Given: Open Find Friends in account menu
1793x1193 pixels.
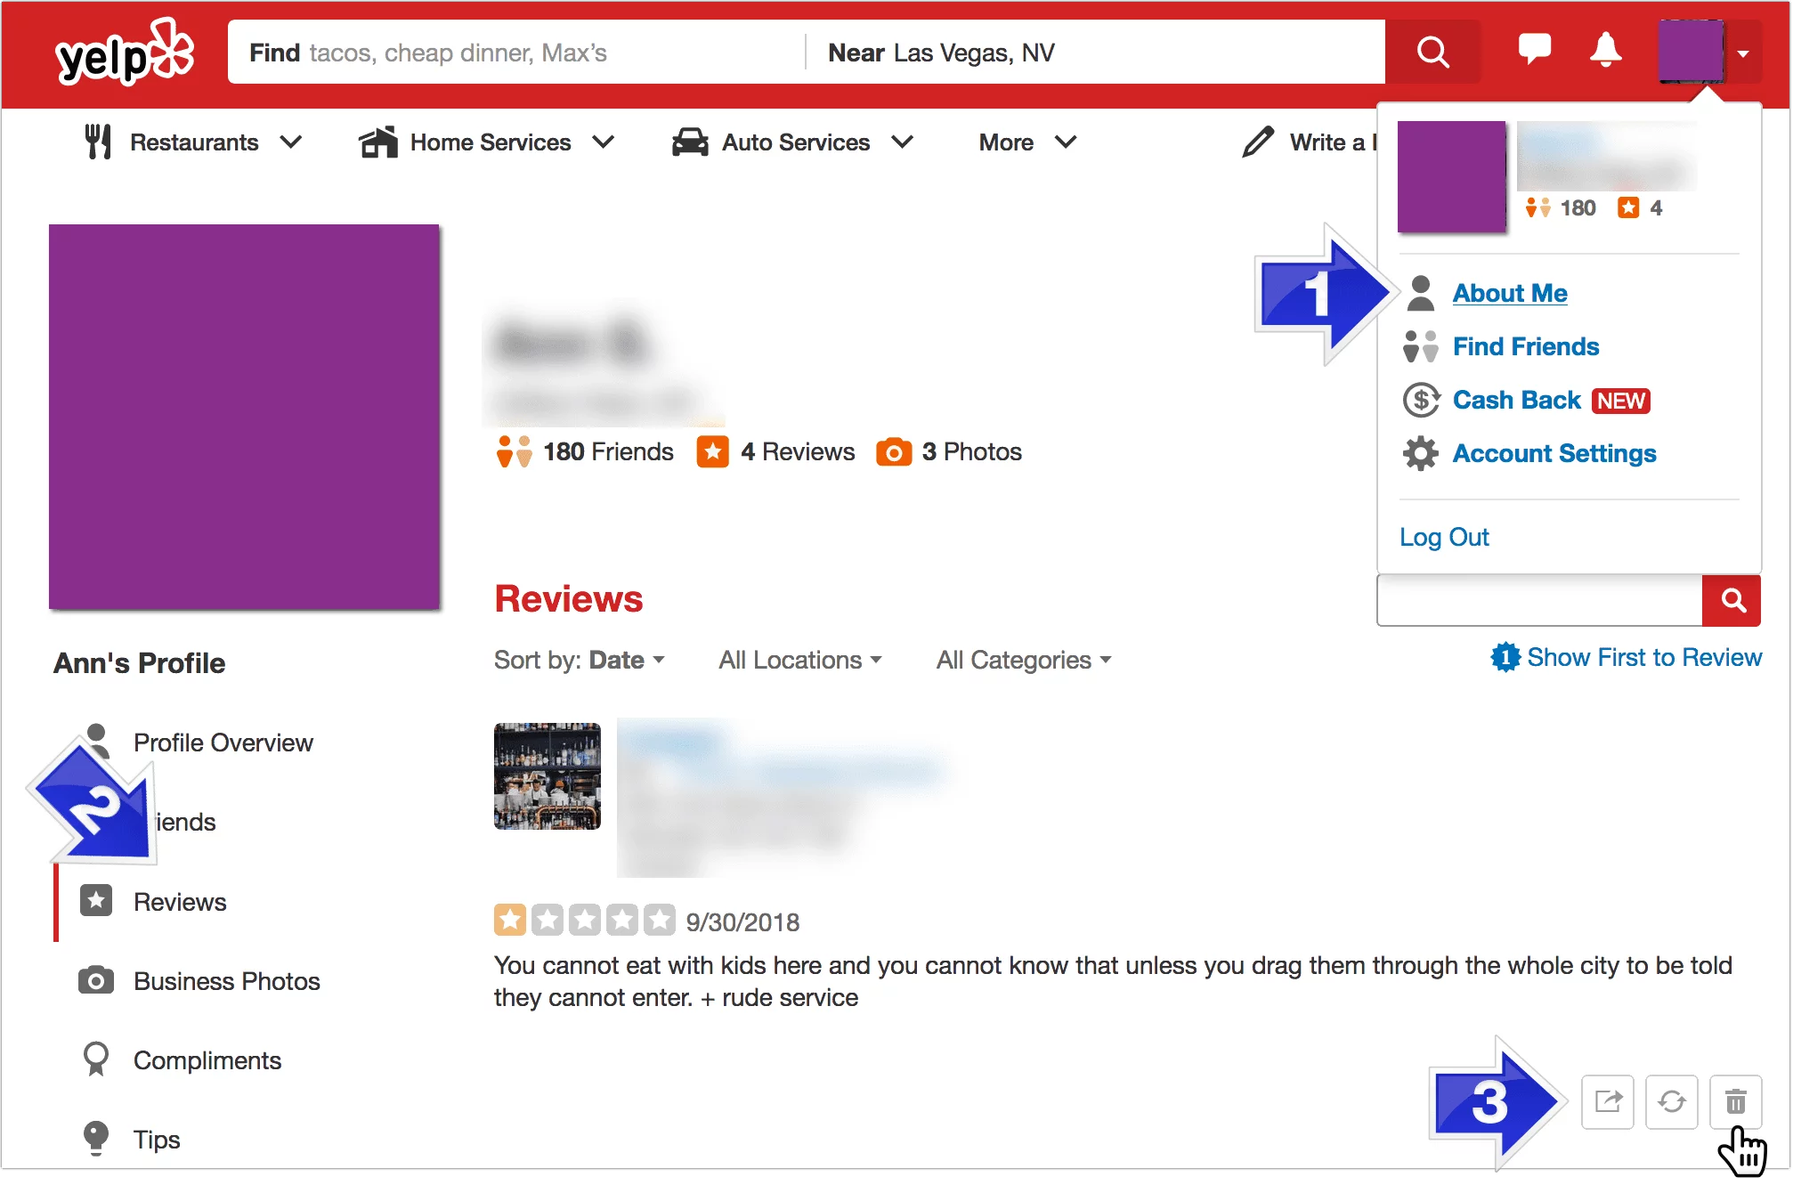Looking at the screenshot, I should [x=1526, y=346].
